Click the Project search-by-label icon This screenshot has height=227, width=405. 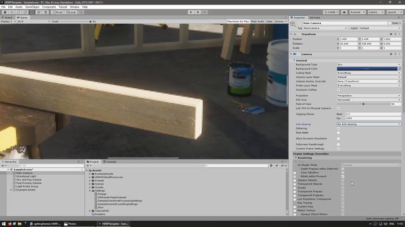277,165
